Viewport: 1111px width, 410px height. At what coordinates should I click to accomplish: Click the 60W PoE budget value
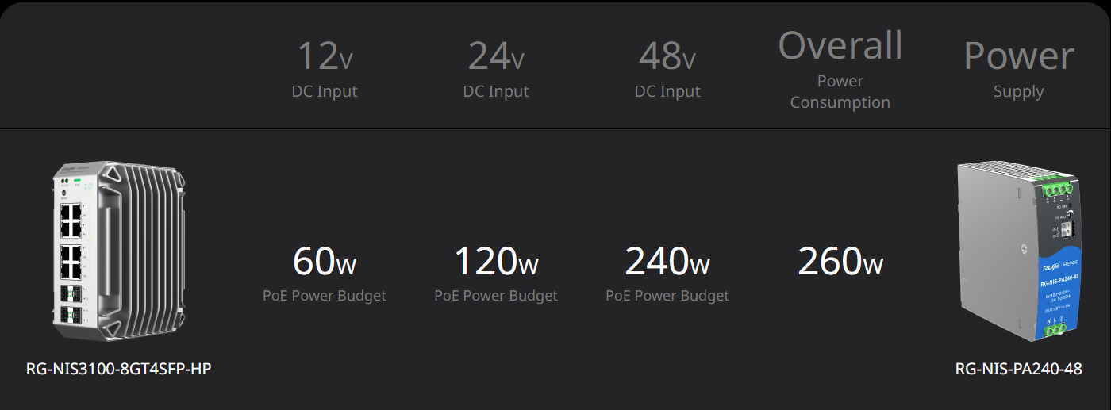[325, 261]
